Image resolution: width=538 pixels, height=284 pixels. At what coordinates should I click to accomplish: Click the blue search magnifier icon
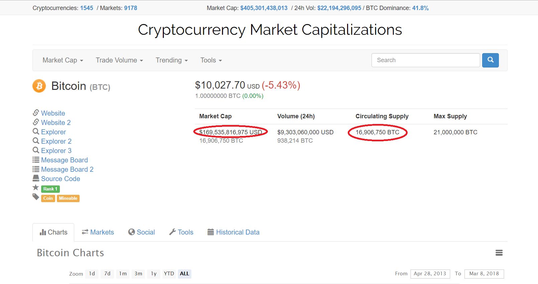tap(490, 60)
